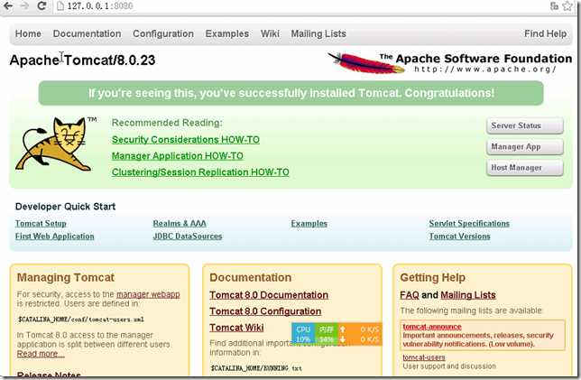Viewport: 581px width, 380px height.
Task: Open Manager Application HOW-TO link
Action: click(x=178, y=156)
